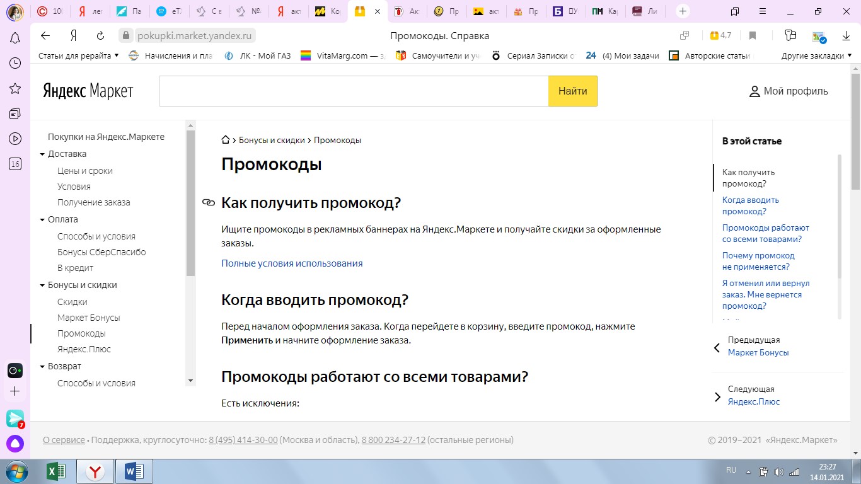The image size is (861, 484).
Task: Switch to the 'eT' tab
Action: (x=168, y=11)
